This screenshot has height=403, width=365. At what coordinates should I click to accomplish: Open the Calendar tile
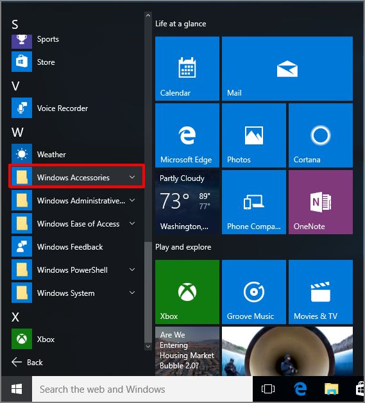pyautogui.click(x=187, y=69)
